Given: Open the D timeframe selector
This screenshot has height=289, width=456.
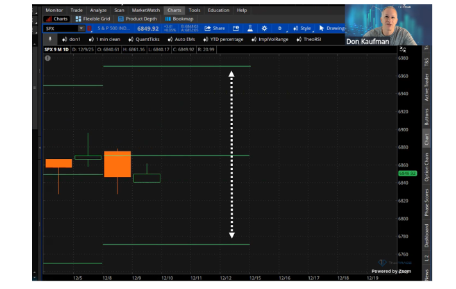Looking at the screenshot, I should click(280, 28).
